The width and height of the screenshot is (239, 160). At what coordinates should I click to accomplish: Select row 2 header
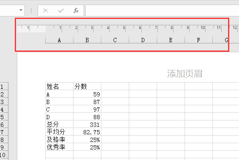tap(4, 94)
